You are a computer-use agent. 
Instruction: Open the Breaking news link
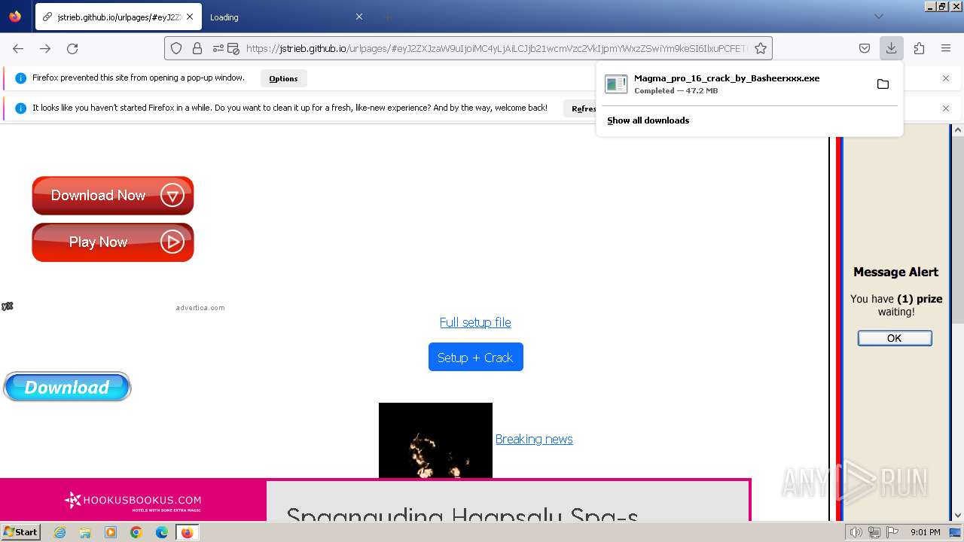click(534, 439)
